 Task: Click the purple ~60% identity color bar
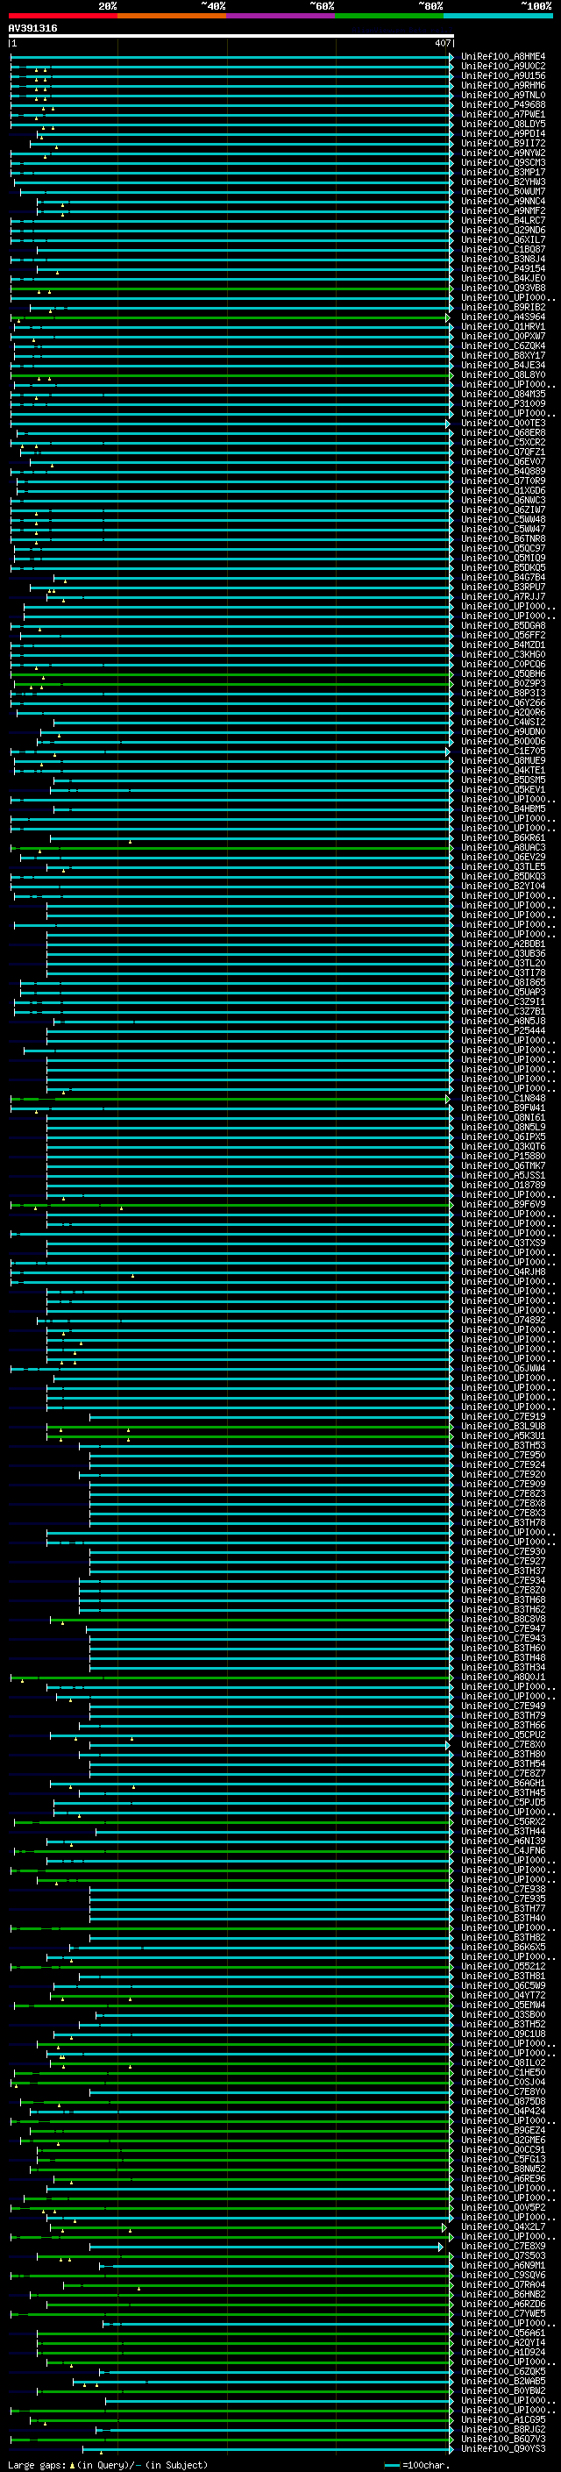point(281,16)
